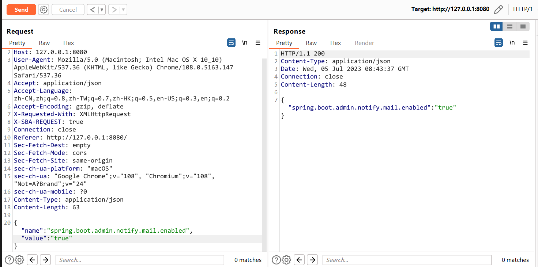Screen dimensions: 538x267
Task: Toggle non-printable \n characters in Response panel
Action: [512, 43]
